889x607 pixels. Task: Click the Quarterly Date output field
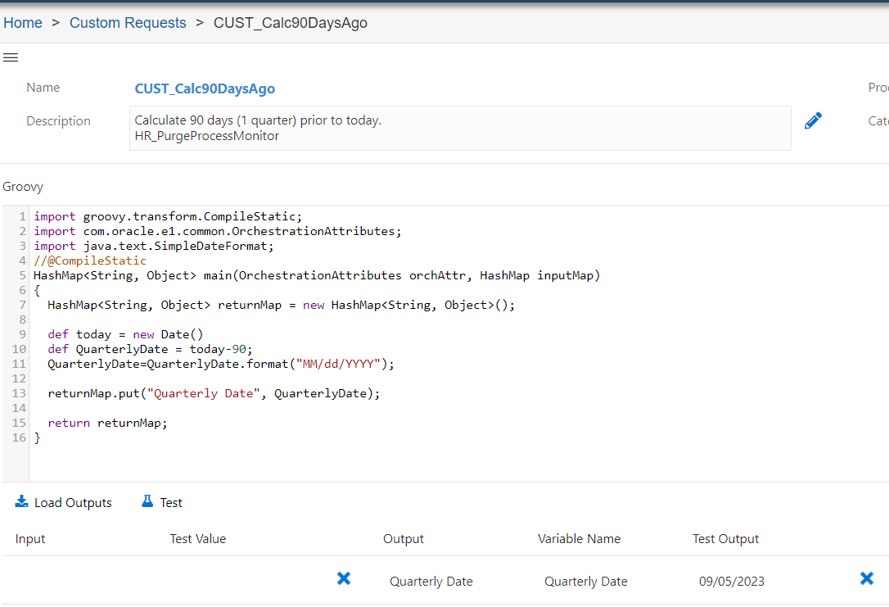click(x=431, y=582)
